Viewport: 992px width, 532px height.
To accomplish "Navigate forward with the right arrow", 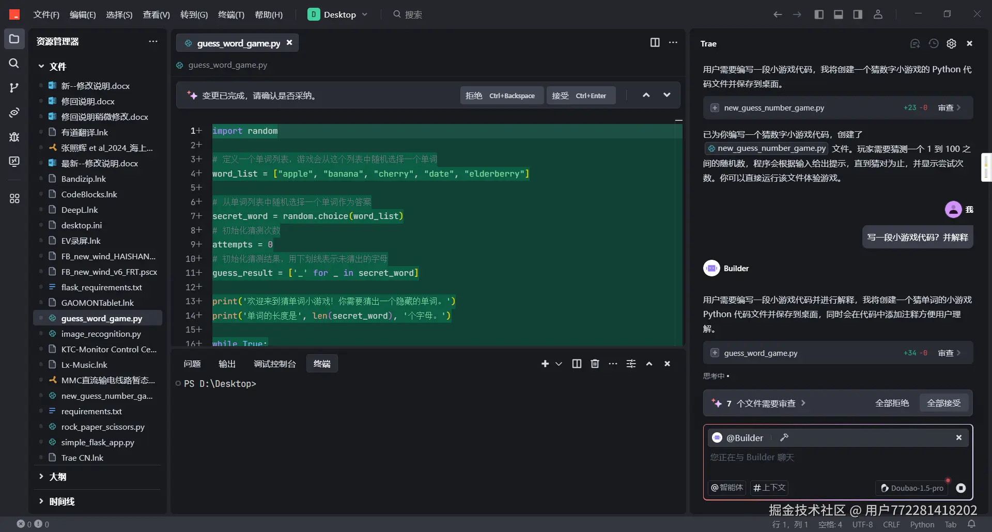I will click(x=797, y=14).
